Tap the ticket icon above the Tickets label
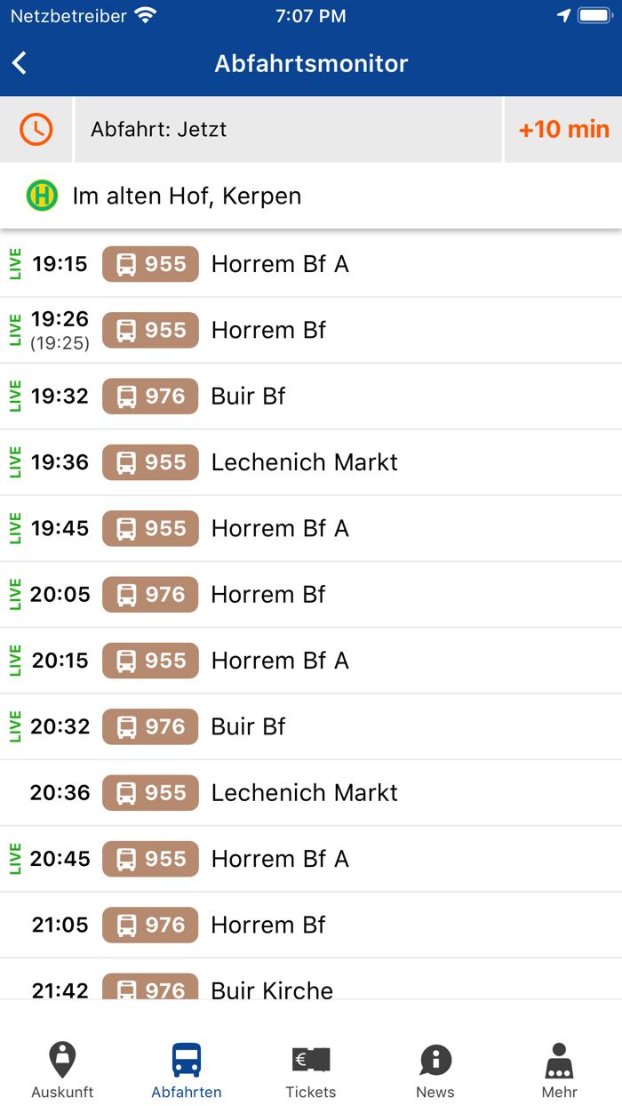The image size is (622, 1106). click(x=310, y=1057)
